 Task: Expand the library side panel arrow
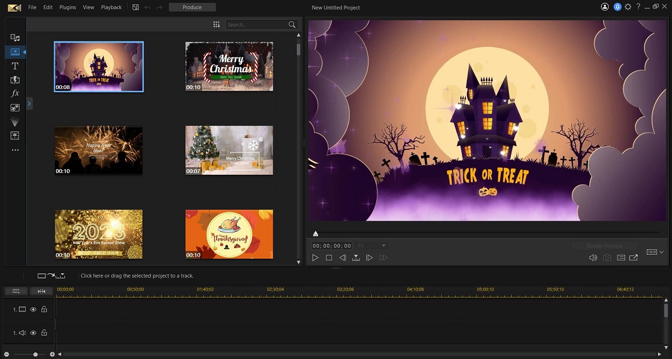point(30,104)
